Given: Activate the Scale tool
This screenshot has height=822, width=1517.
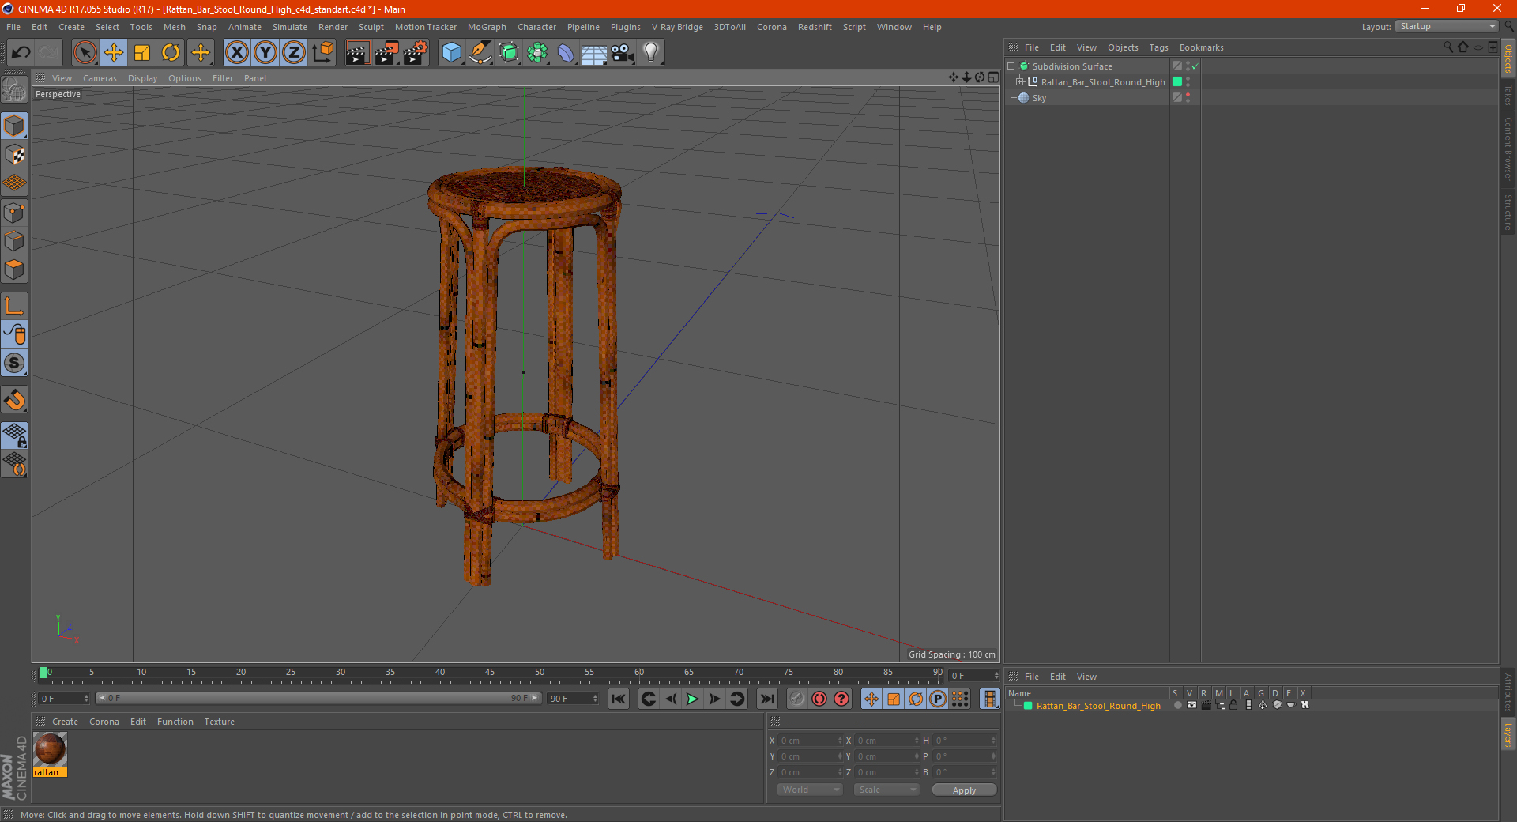Looking at the screenshot, I should pos(142,53).
